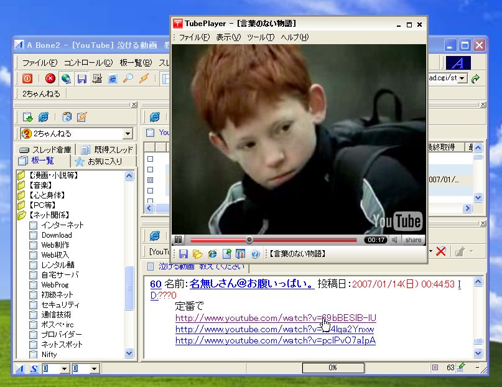This screenshot has width=502, height=387.
Task: Check the first thread list checkbox
Action: point(150,159)
